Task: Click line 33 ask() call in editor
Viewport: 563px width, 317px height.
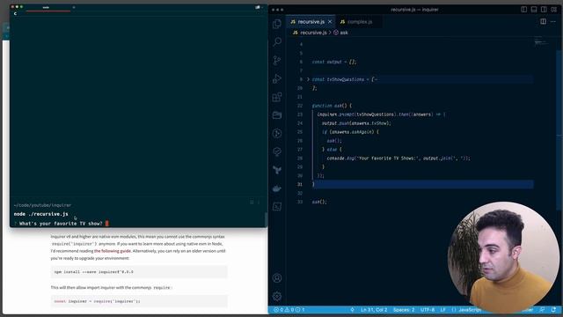Action: (319, 202)
